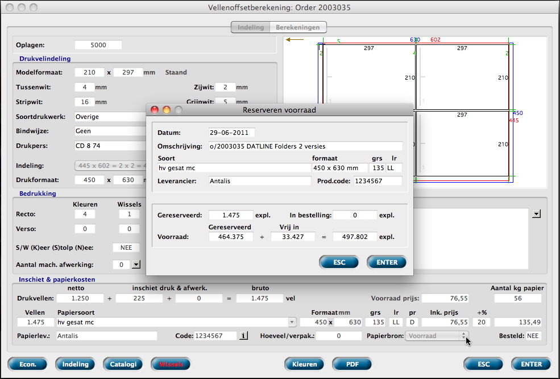
Task: Click Verso Kleuren field
Action: [x=85, y=229]
